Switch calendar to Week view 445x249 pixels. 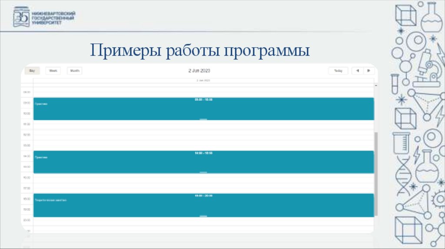(53, 71)
